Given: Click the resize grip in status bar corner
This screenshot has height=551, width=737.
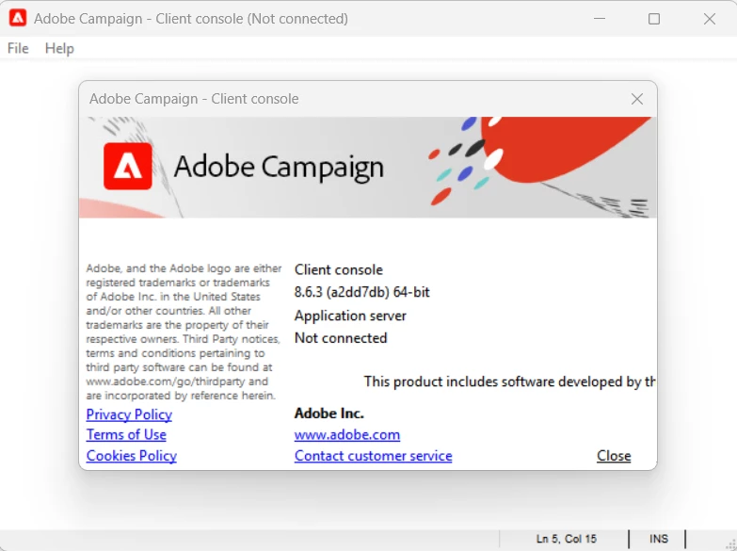Looking at the screenshot, I should (x=731, y=544).
